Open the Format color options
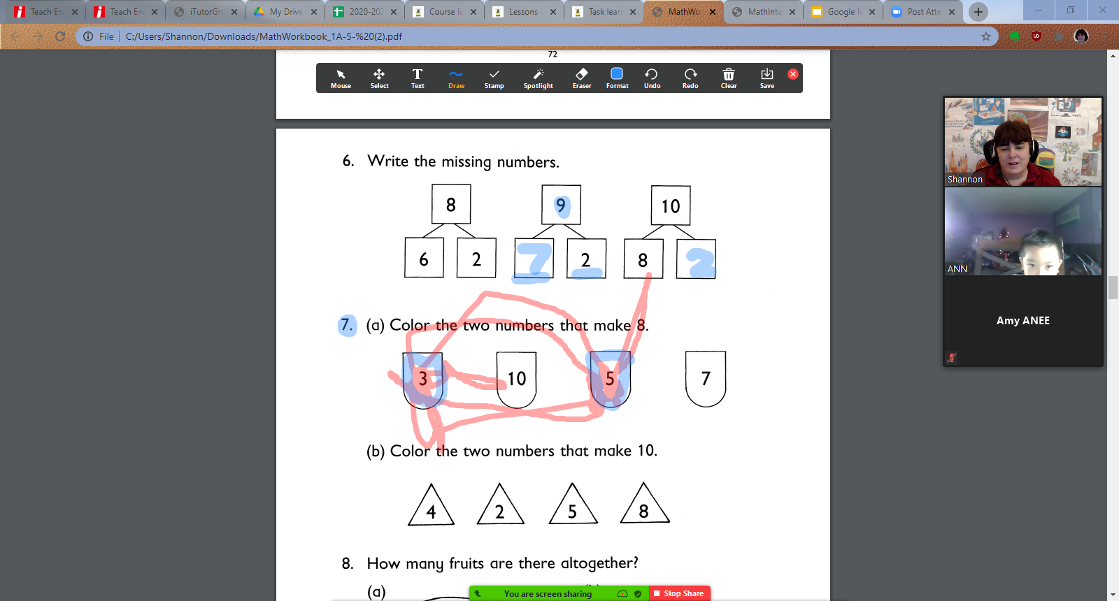1119x601 pixels. pyautogui.click(x=617, y=78)
